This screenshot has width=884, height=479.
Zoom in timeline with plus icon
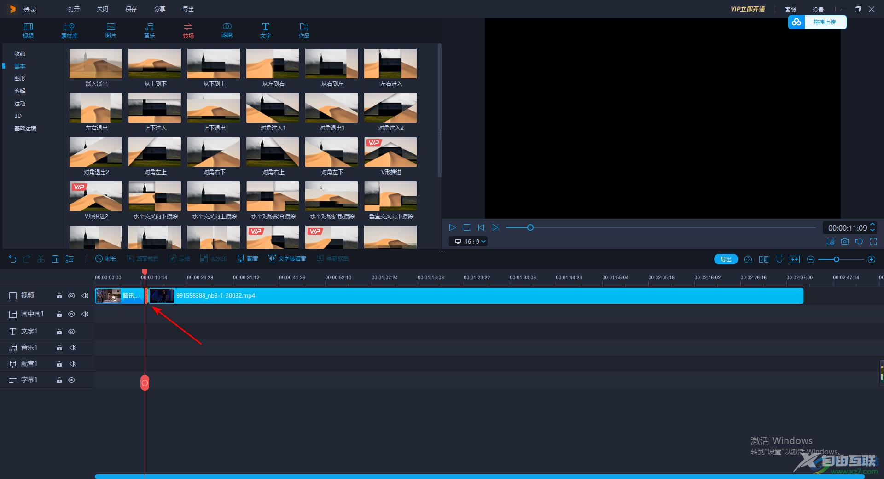872,259
